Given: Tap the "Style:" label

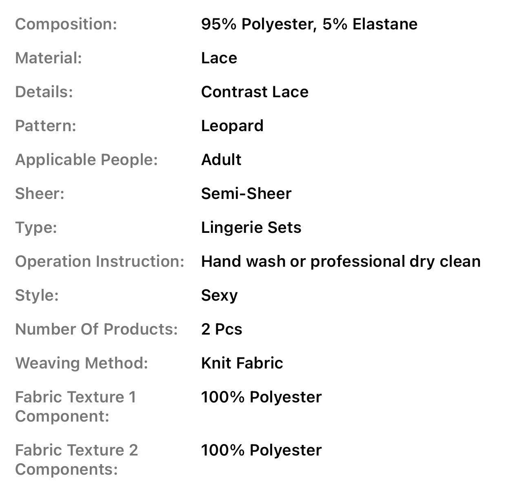Looking at the screenshot, I should (37, 295).
